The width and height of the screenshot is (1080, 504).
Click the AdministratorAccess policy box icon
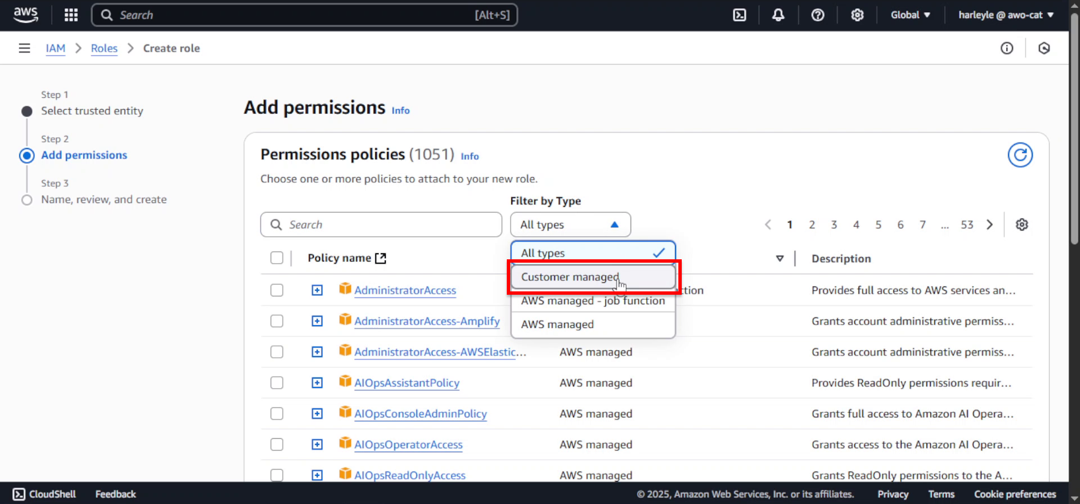click(345, 289)
